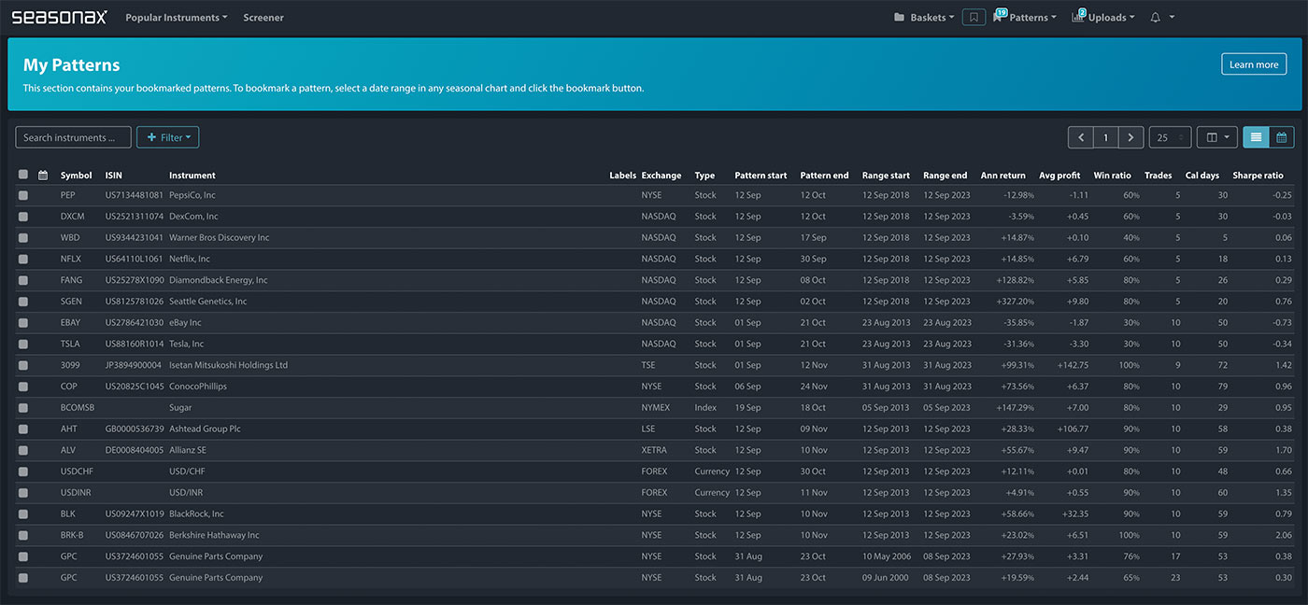Image resolution: width=1308 pixels, height=605 pixels.
Task: Toggle the select-all checkbox in header
Action: 23,175
